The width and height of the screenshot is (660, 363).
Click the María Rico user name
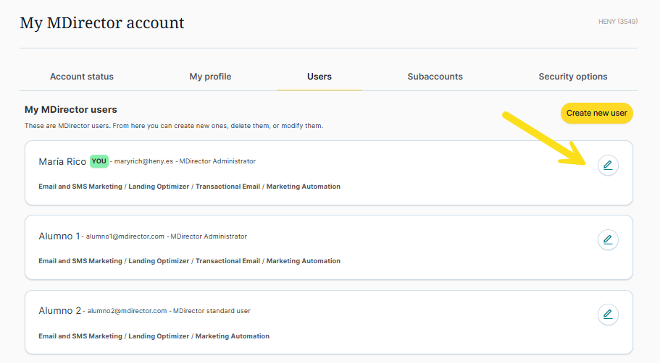click(x=62, y=161)
